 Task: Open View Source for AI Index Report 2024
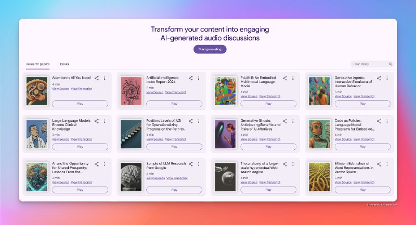pos(154,92)
